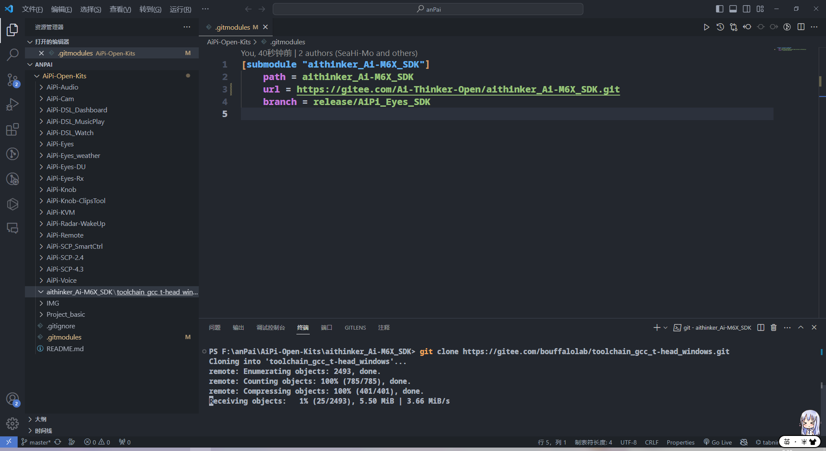
Task: Open the file history timeline icon
Action: [720, 27]
